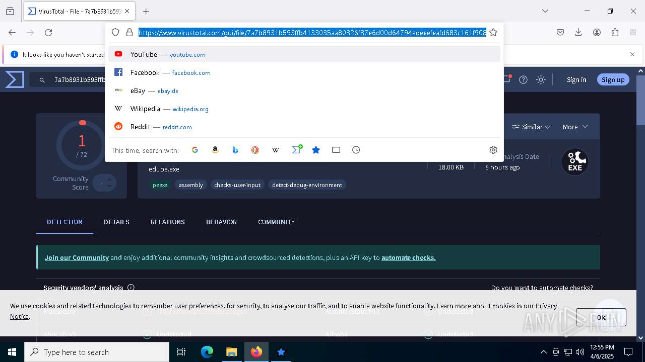Click Windows taskbar search box
The image size is (645, 362).
[x=97, y=352]
